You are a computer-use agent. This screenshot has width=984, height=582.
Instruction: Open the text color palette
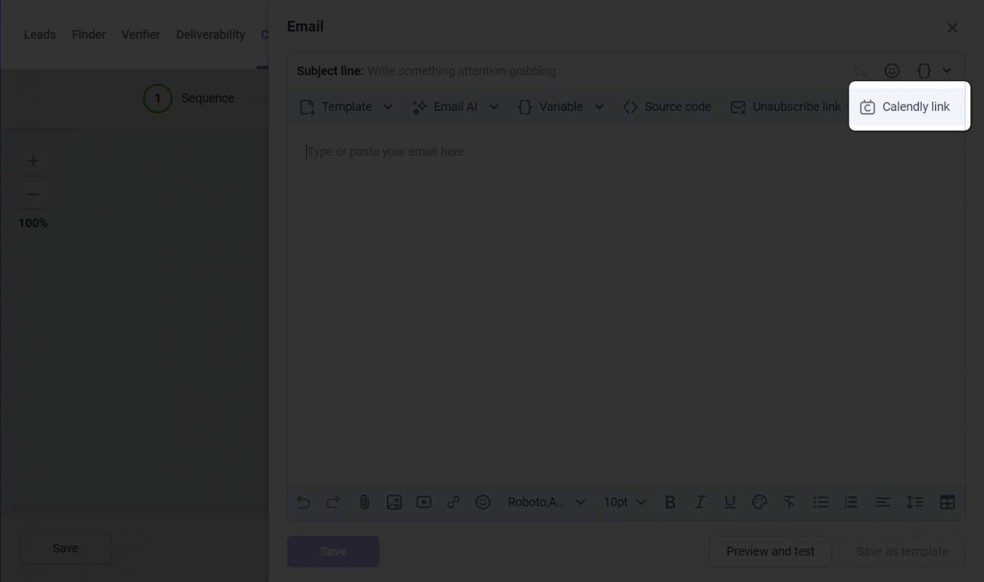[760, 503]
